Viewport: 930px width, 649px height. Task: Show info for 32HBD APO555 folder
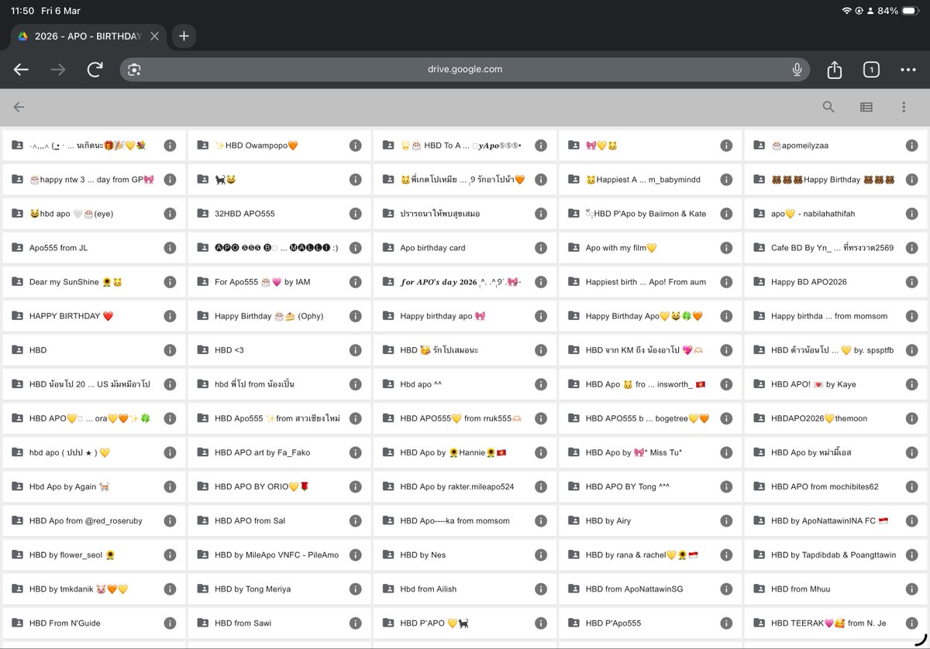pyautogui.click(x=355, y=214)
